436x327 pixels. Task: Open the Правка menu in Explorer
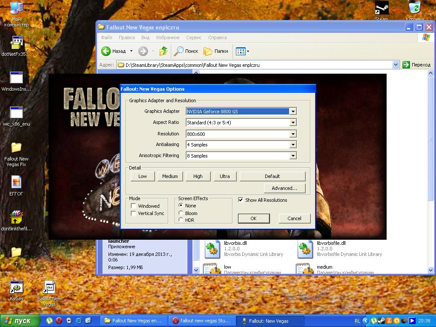[127, 37]
